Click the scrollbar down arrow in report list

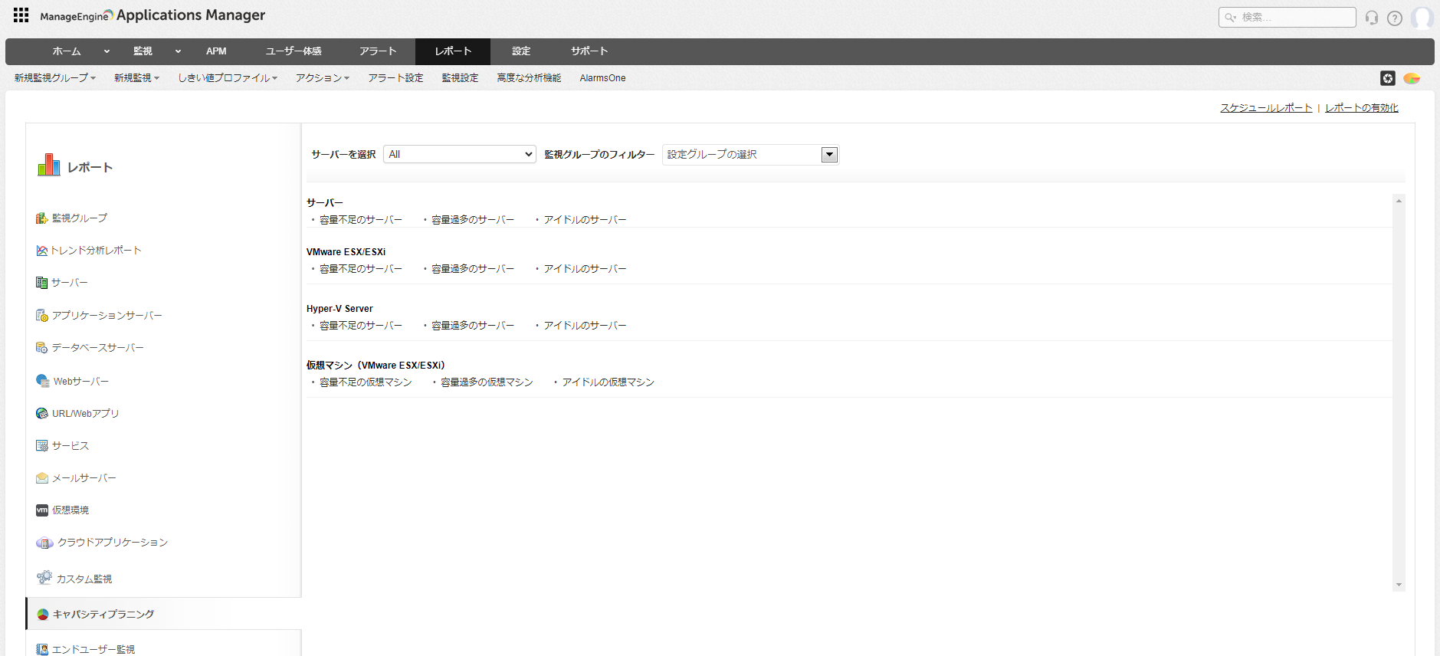(x=1399, y=585)
